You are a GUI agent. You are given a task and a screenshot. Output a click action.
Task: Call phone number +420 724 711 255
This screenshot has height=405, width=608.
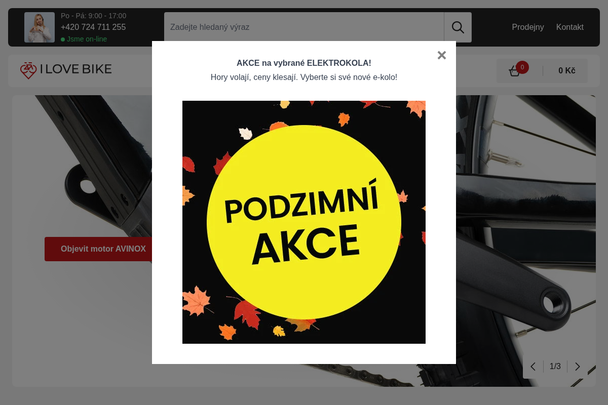(93, 27)
